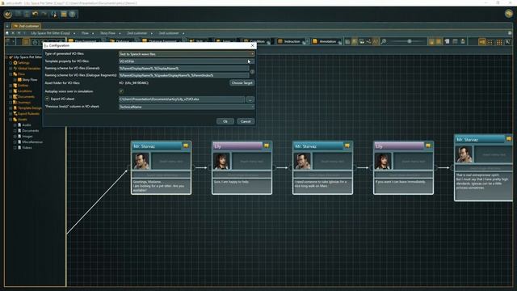
Task: Click the Home icon in navigation bar
Action: [7, 33]
